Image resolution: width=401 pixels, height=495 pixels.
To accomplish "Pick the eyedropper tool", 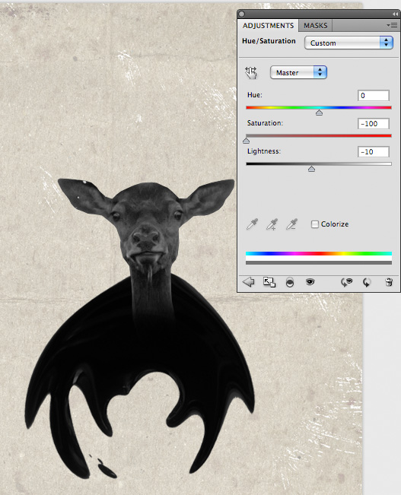I will click(252, 224).
